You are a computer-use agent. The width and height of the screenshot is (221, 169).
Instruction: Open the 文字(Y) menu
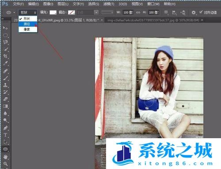(x=78, y=4)
